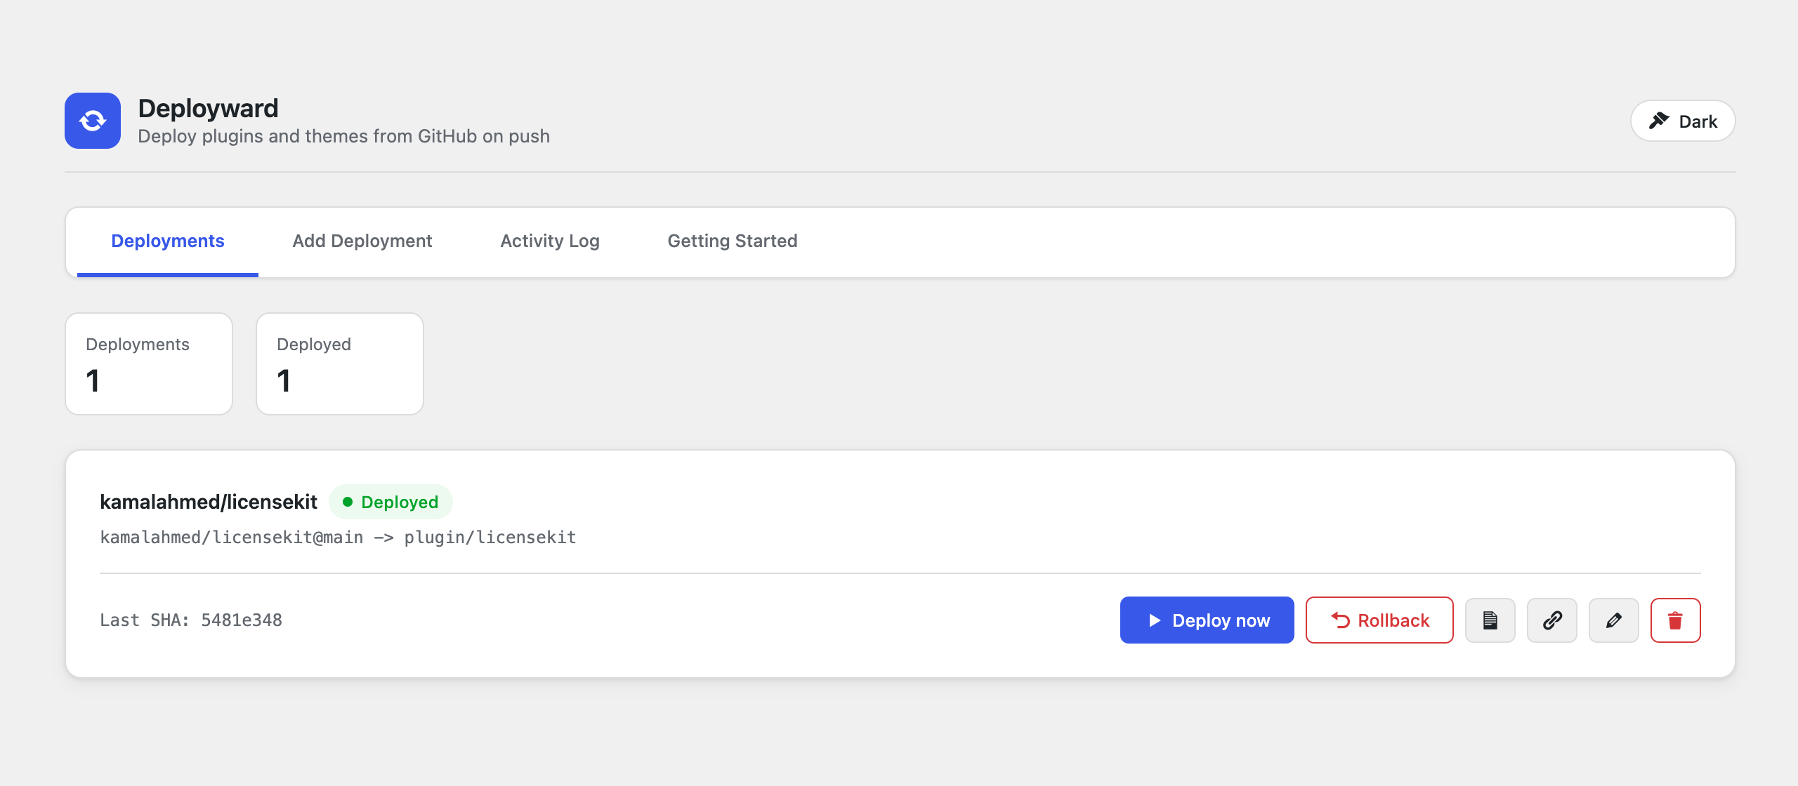The image size is (1798, 786).
Task: Delete deployment with red trash icon
Action: pos(1676,620)
